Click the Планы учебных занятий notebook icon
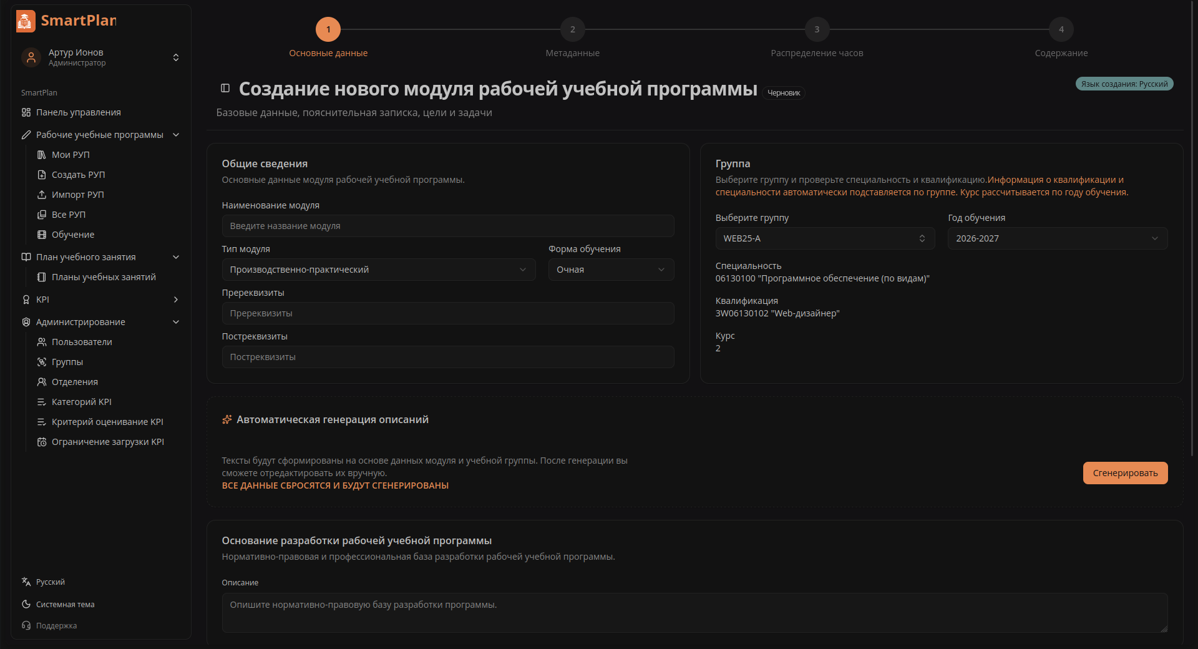Image resolution: width=1198 pixels, height=649 pixels. 42,277
